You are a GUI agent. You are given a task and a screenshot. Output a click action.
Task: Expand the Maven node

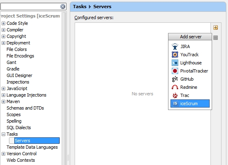point(3,102)
